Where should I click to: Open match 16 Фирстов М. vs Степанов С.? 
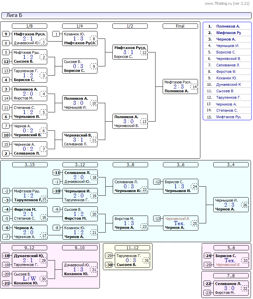click(x=30, y=214)
